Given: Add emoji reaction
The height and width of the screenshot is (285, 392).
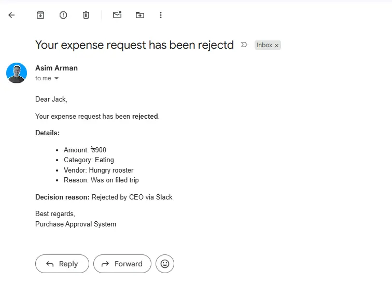Looking at the screenshot, I should [165, 264].
